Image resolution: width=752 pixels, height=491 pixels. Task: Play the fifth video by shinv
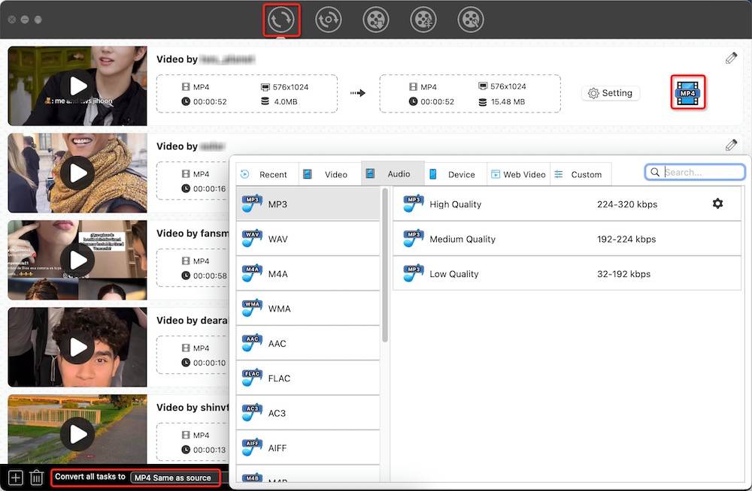tap(77, 434)
